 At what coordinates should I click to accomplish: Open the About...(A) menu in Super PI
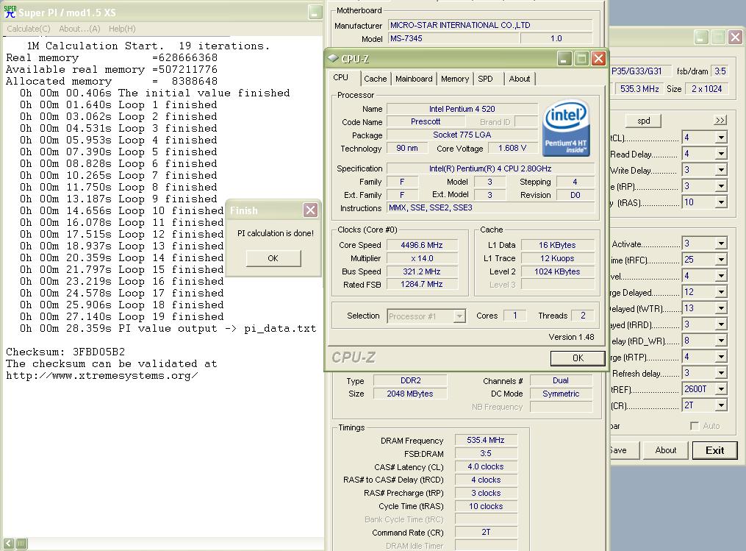coord(79,29)
